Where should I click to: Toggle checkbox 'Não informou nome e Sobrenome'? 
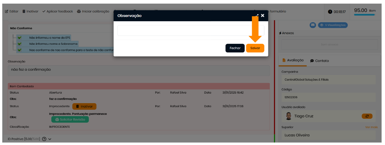coord(19,44)
